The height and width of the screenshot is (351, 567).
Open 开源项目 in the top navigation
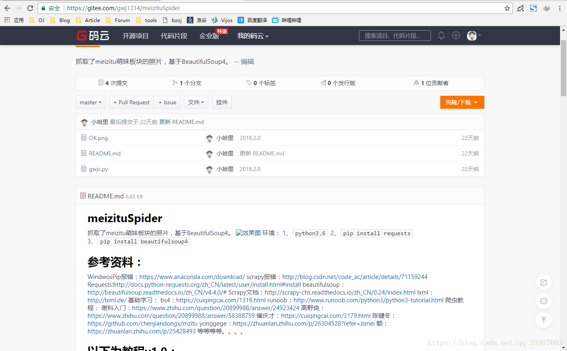click(x=135, y=36)
